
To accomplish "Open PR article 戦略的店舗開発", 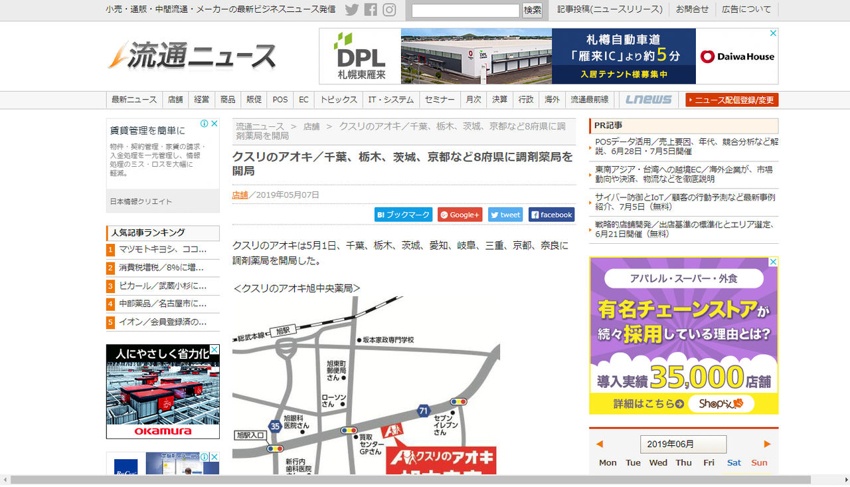I will 684,229.
